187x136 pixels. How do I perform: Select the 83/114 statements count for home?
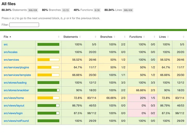(x=91, y=98)
